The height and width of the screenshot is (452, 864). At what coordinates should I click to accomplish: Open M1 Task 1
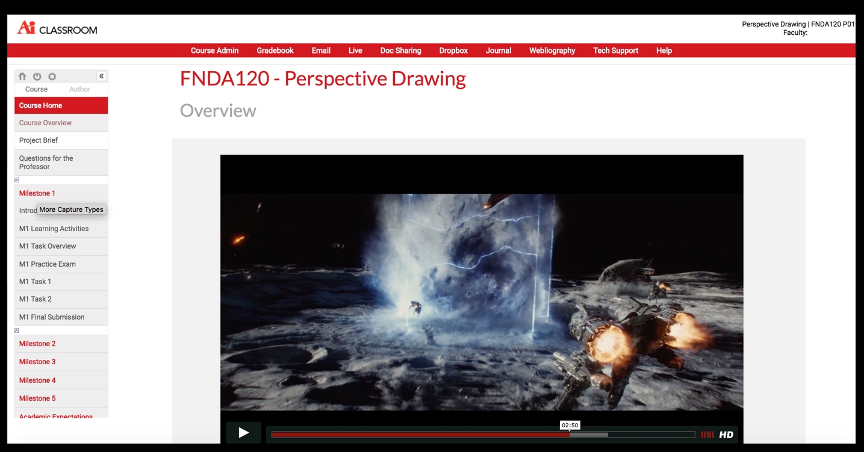61,282
